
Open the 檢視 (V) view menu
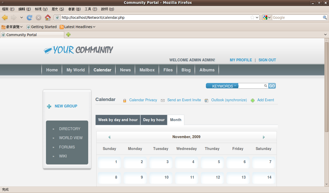[41, 9]
